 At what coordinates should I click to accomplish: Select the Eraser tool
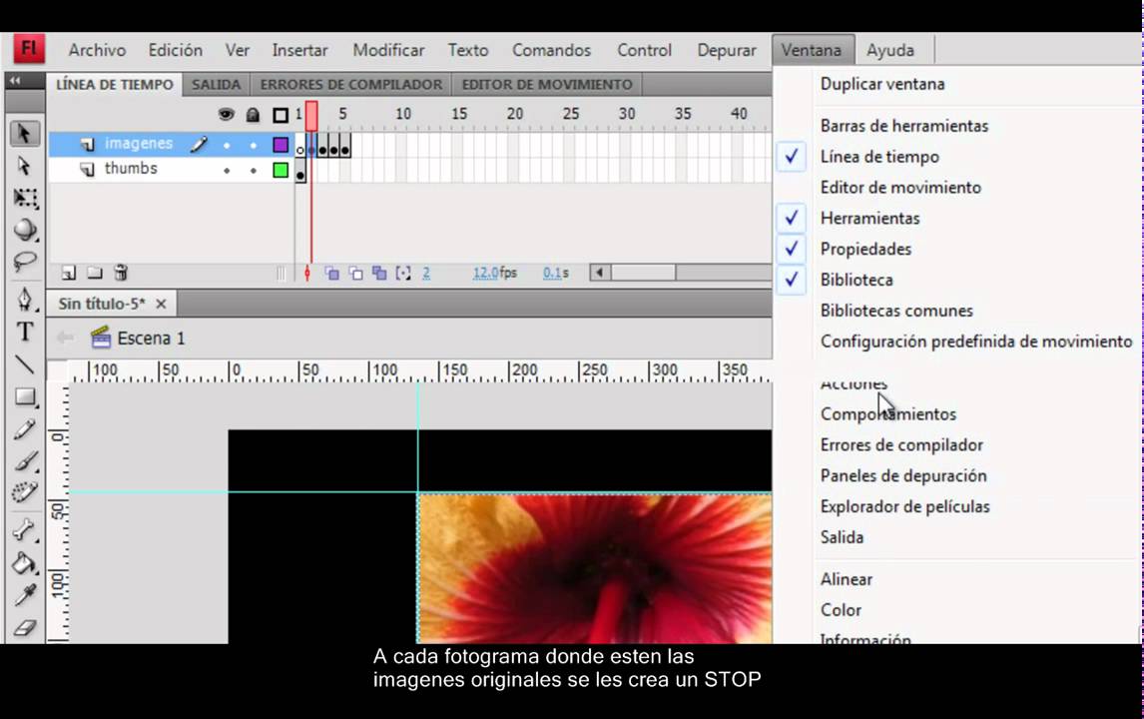pos(25,627)
